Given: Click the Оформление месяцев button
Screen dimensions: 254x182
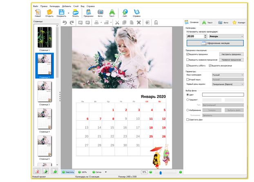Looking at the screenshot, I should tap(215, 43).
